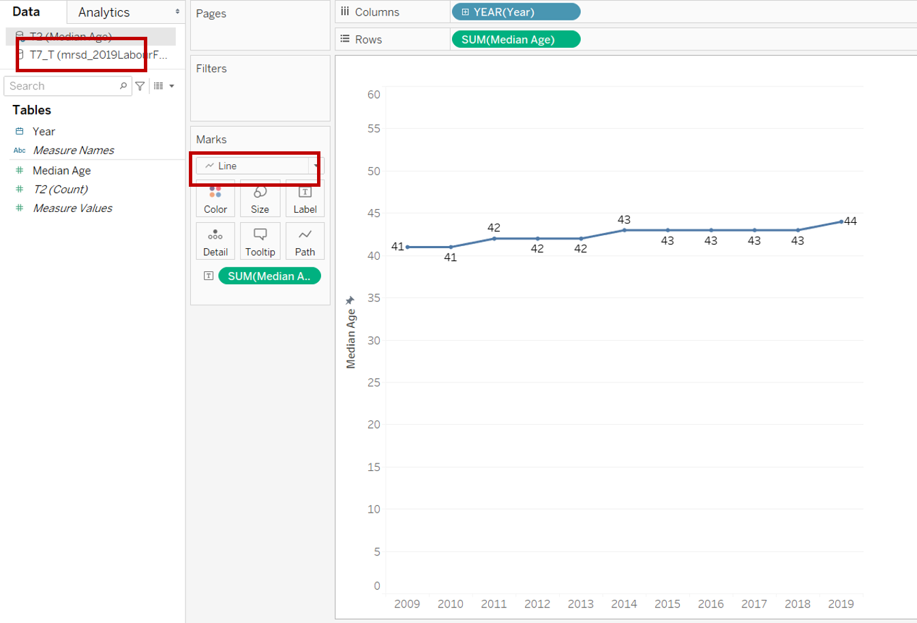Select the Median Age field in Tables
The height and width of the screenshot is (623, 917).
[61, 170]
